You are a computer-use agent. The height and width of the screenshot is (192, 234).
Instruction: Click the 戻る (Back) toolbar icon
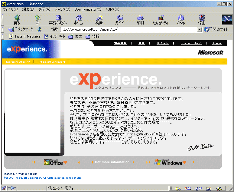click(x=17, y=20)
